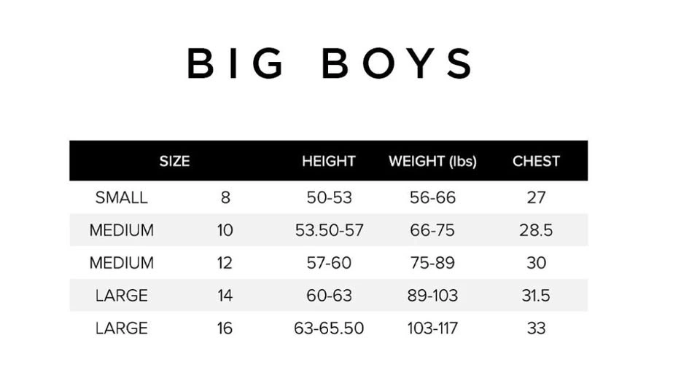Click the SMALL size label

[121, 197]
